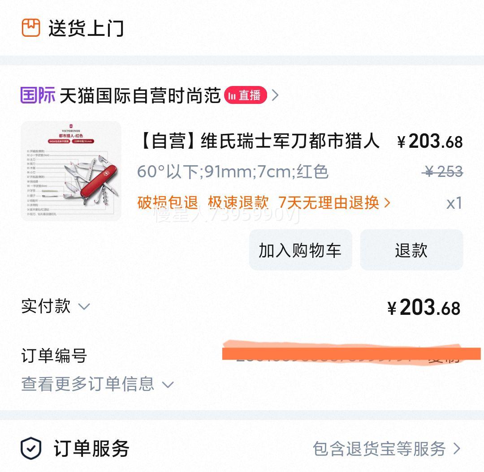484x472 pixels.
Task: View 7天无理由退换 policy details
Action: click(x=334, y=203)
